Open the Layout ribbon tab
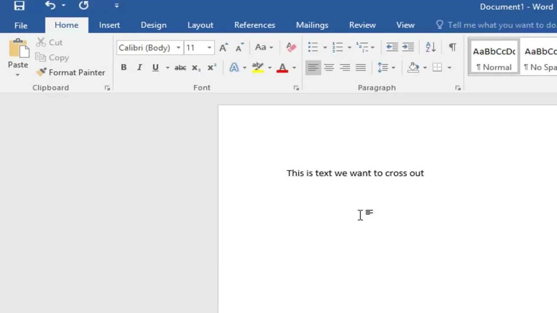 (200, 25)
